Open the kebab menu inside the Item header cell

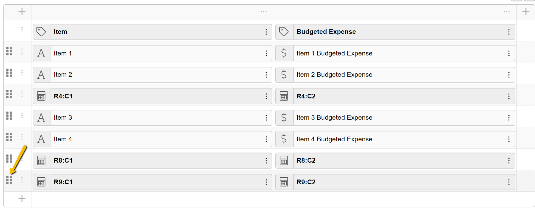pyautogui.click(x=266, y=32)
